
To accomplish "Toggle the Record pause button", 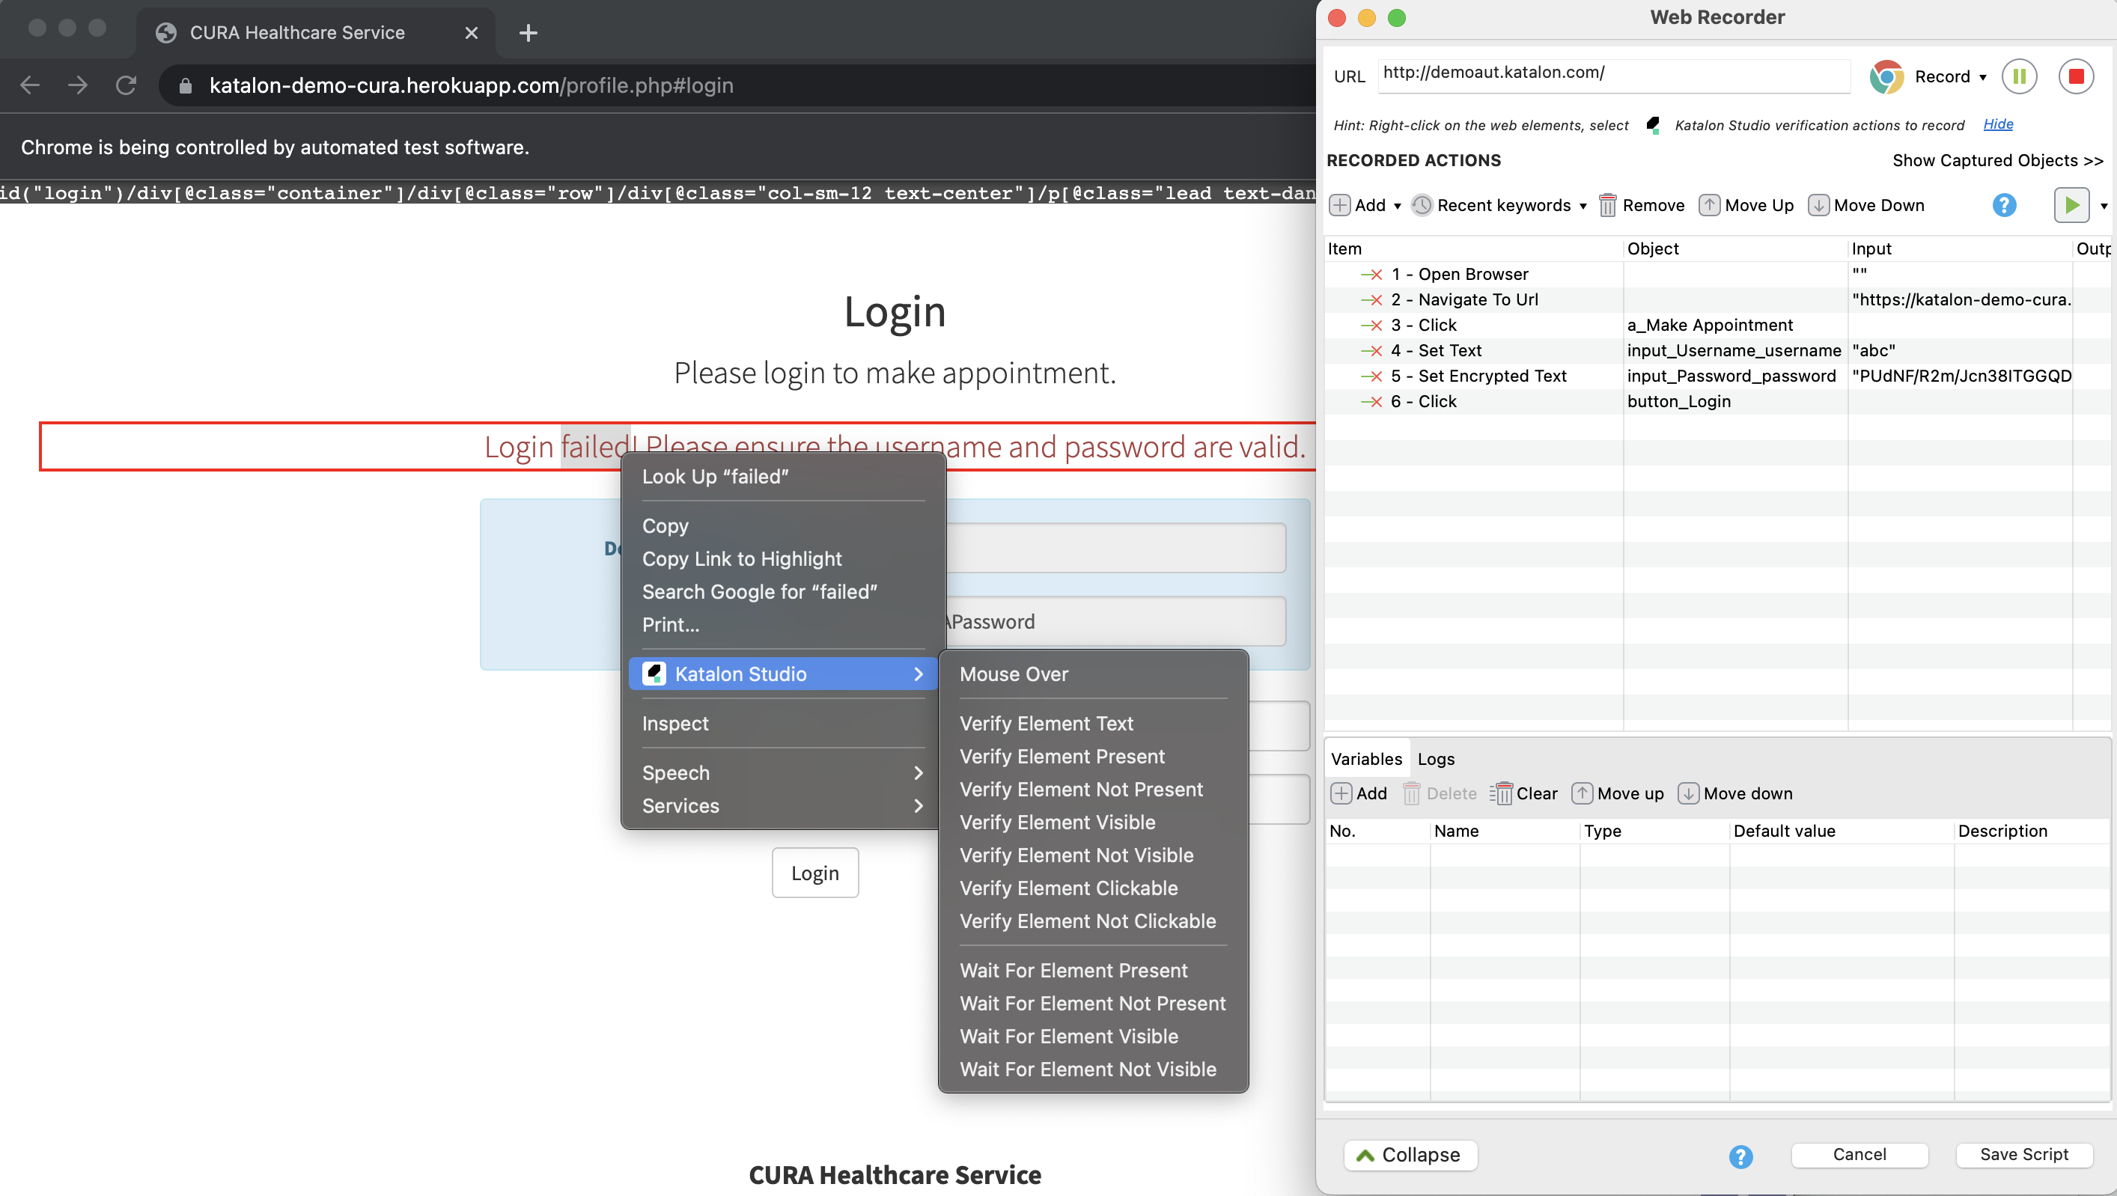I will coord(2021,73).
